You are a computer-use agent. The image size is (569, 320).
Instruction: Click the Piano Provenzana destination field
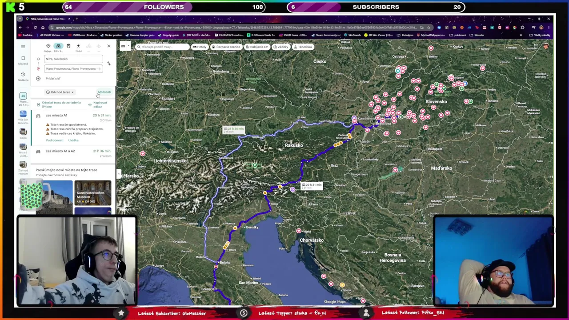(73, 68)
